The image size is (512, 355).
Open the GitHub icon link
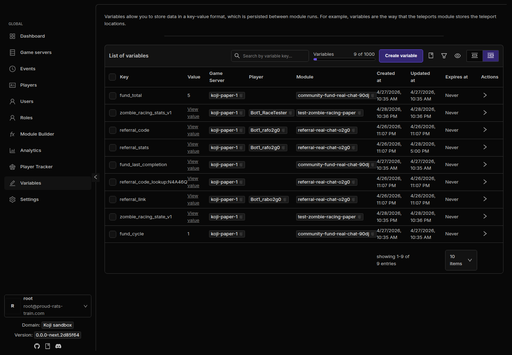coord(37,346)
